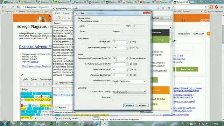This screenshot has width=224, height=126.
Task: Decrease 'Размер шингла' with the down arrow
Action: click(127, 70)
